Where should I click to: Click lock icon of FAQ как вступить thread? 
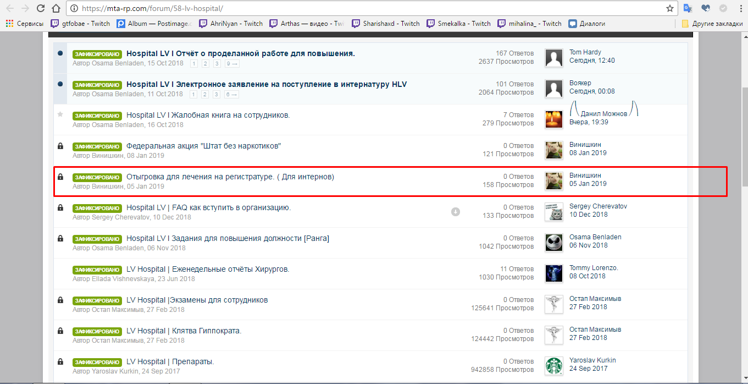point(60,207)
